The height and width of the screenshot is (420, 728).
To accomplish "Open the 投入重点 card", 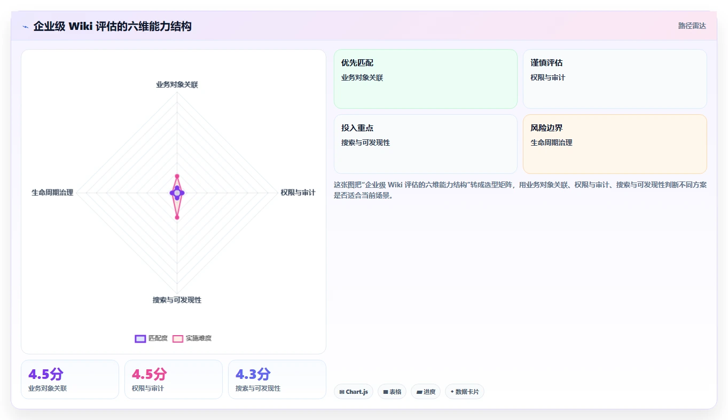I will (426, 144).
